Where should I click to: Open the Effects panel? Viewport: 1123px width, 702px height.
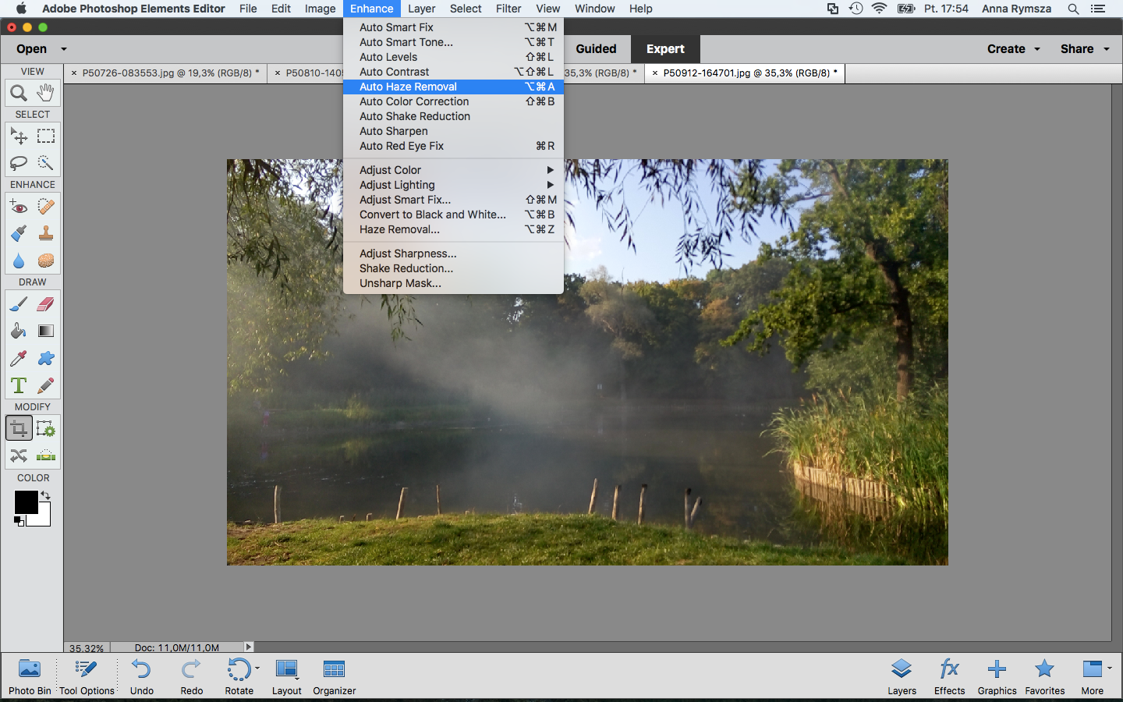pos(949,675)
